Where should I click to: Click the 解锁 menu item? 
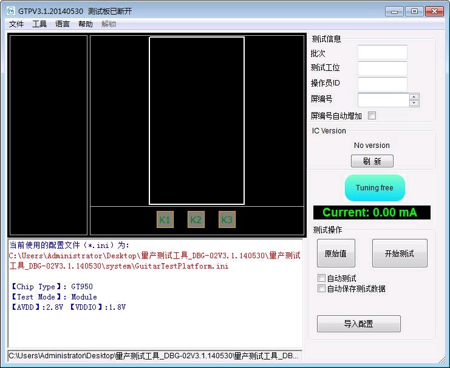[x=109, y=24]
